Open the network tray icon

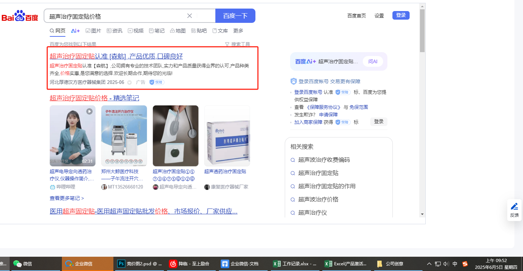point(438,264)
